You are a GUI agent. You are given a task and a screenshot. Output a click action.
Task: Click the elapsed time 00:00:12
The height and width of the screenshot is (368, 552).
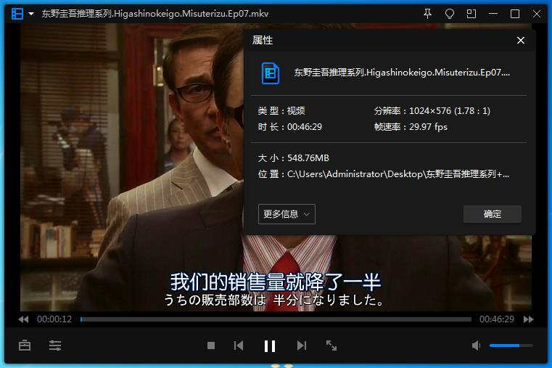54,319
